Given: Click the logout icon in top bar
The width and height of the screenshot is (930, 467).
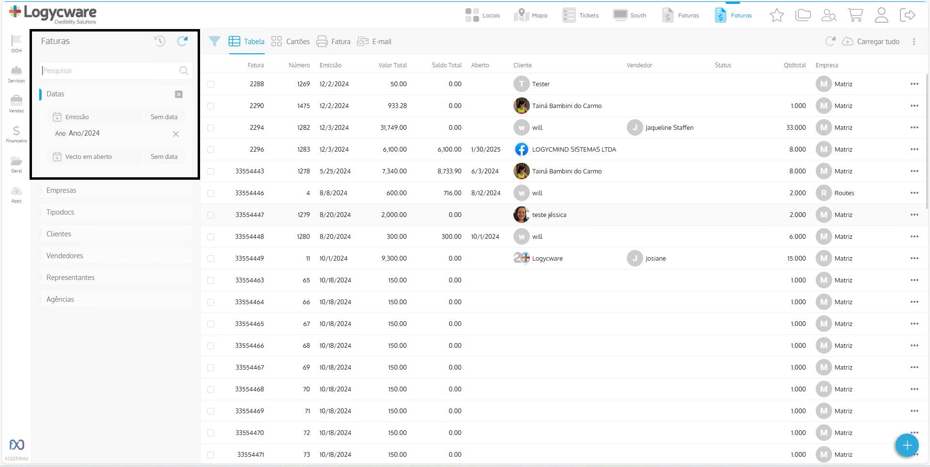Looking at the screenshot, I should pos(907,16).
